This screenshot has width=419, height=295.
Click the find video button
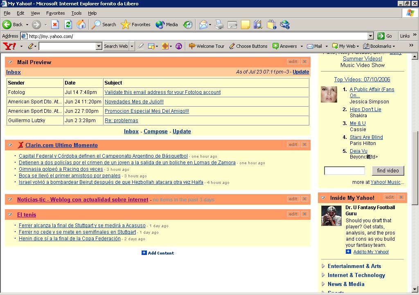pyautogui.click(x=388, y=170)
